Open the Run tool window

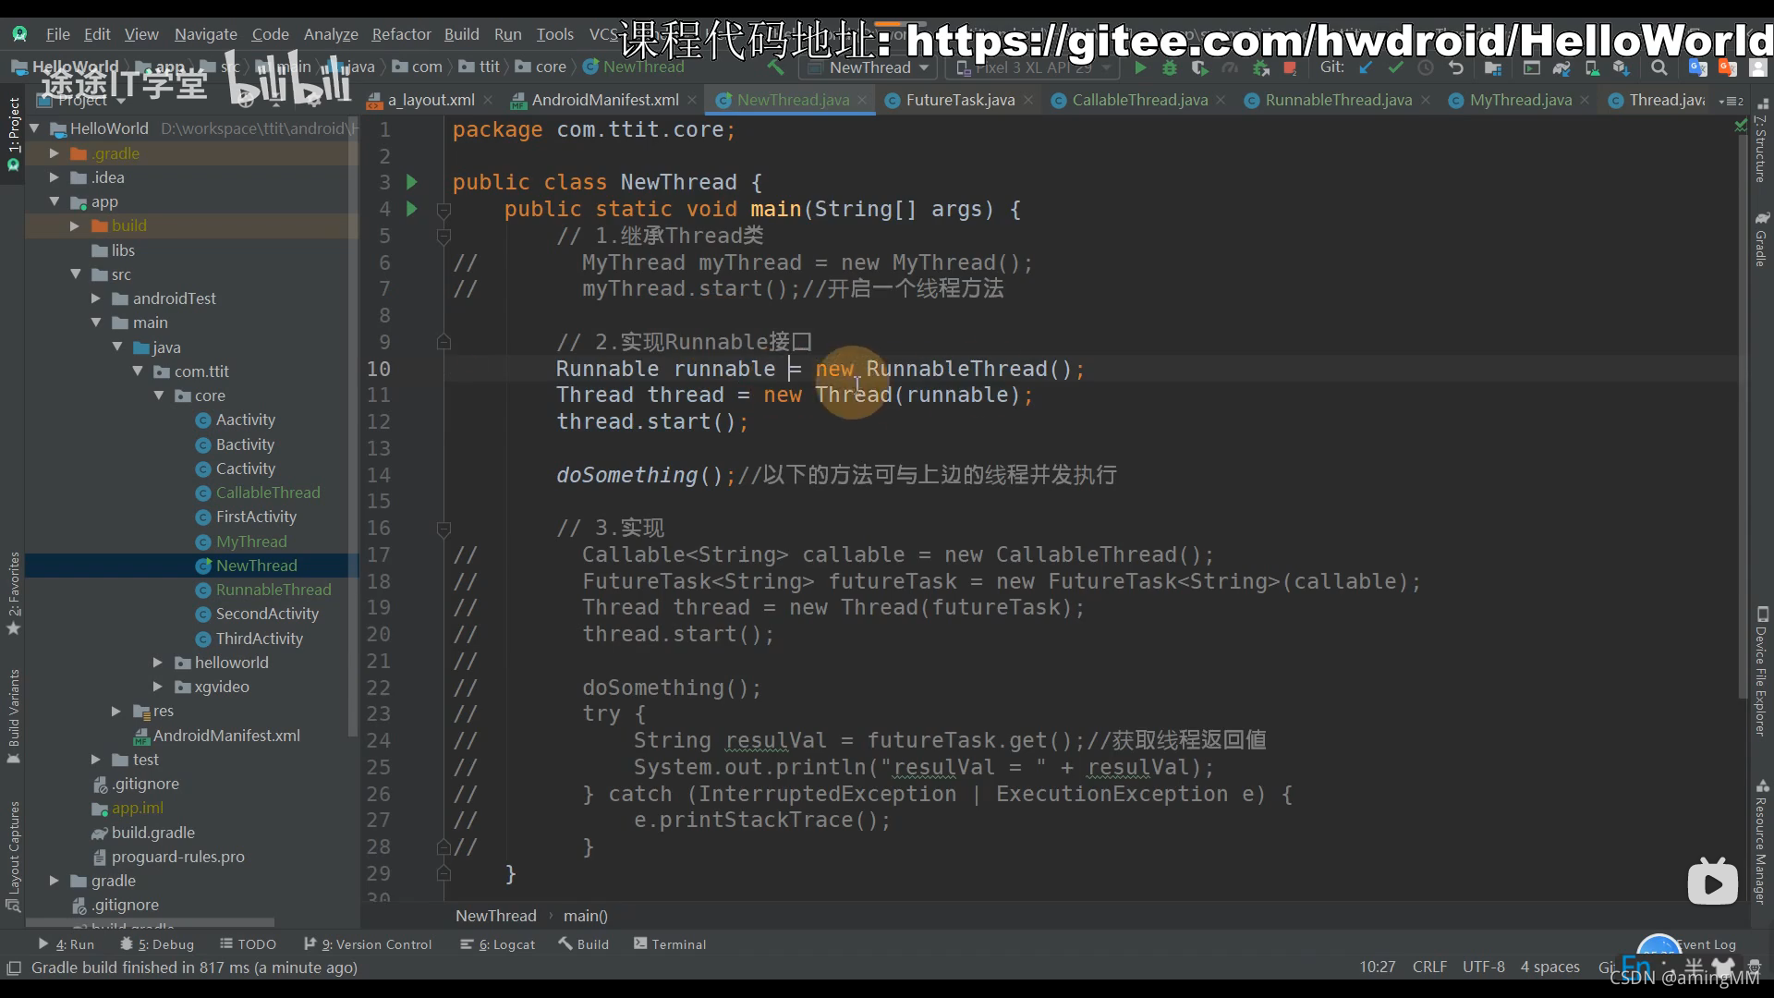(x=67, y=944)
